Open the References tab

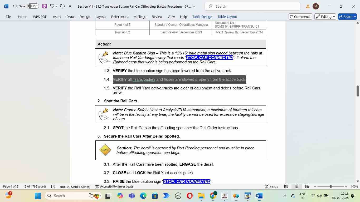coord(120,17)
